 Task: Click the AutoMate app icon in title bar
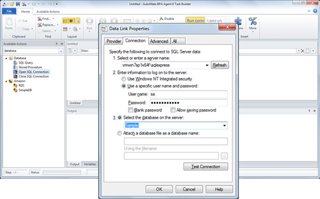4,4
